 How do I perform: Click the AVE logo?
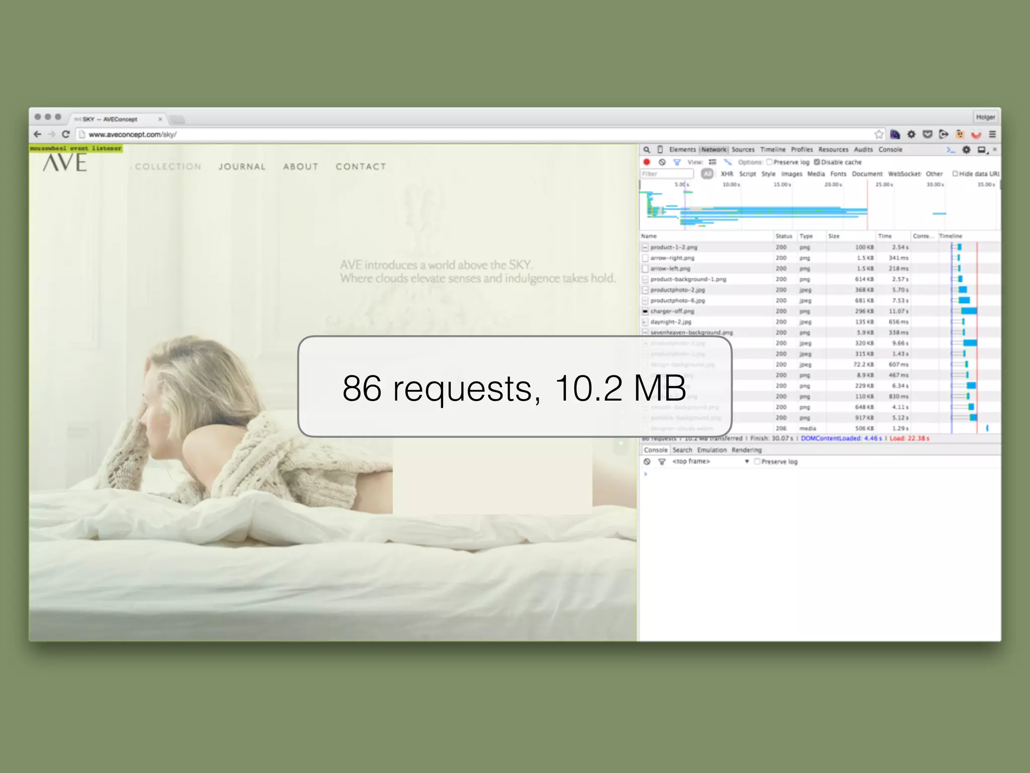(65, 163)
